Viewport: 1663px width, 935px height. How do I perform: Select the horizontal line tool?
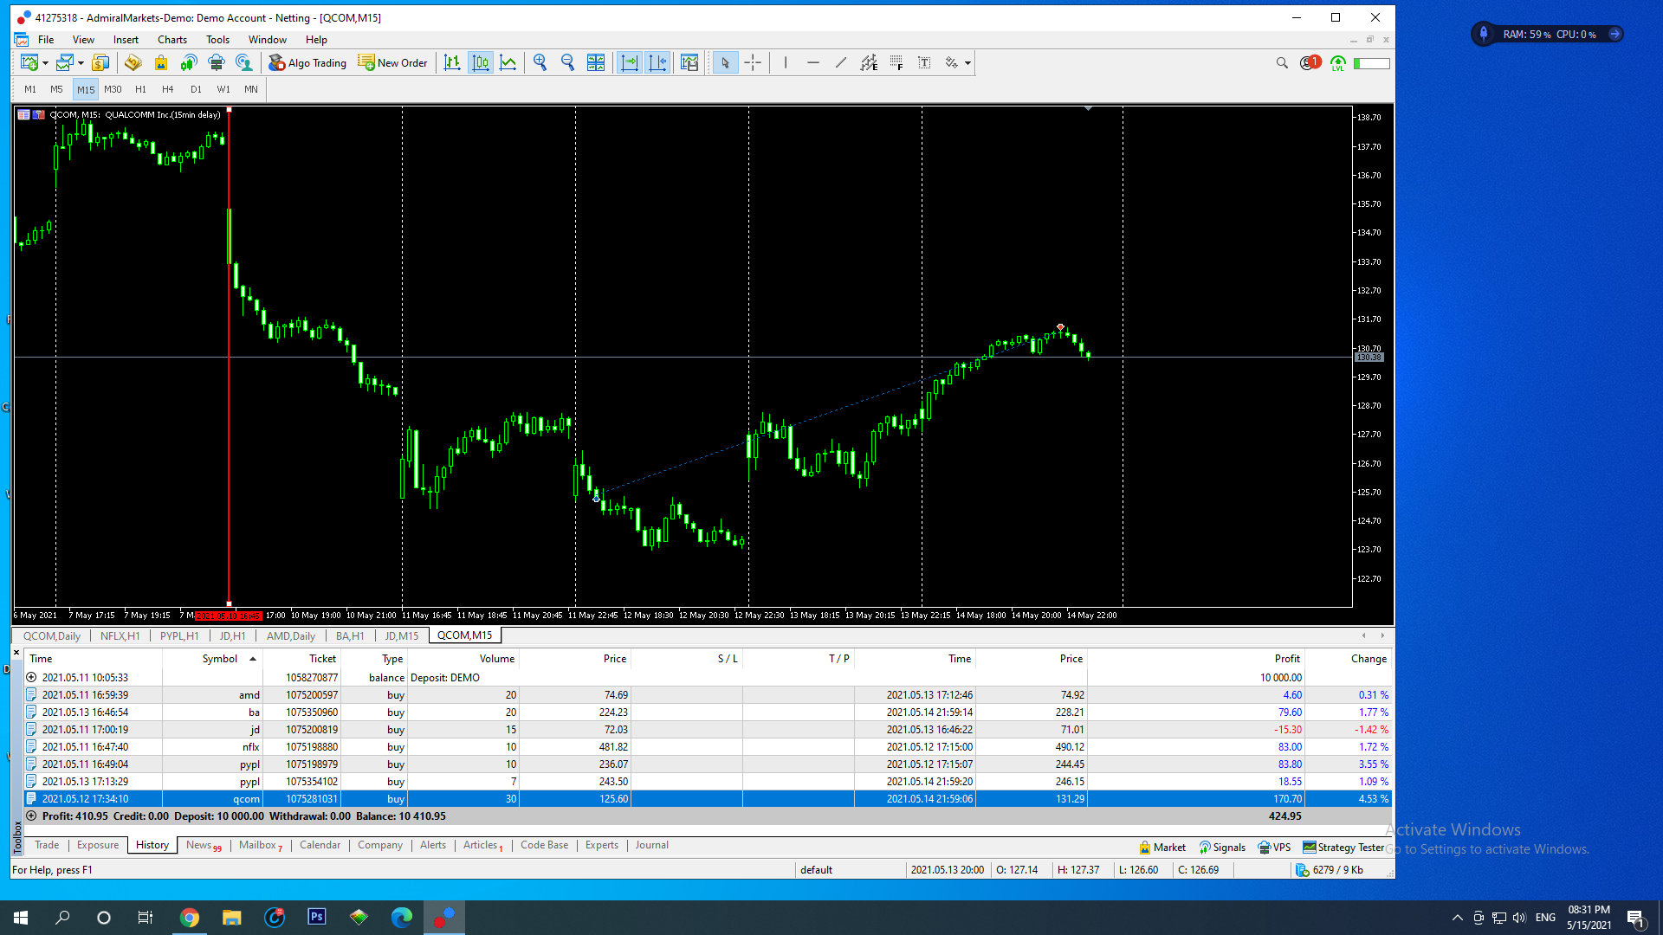[x=812, y=62]
